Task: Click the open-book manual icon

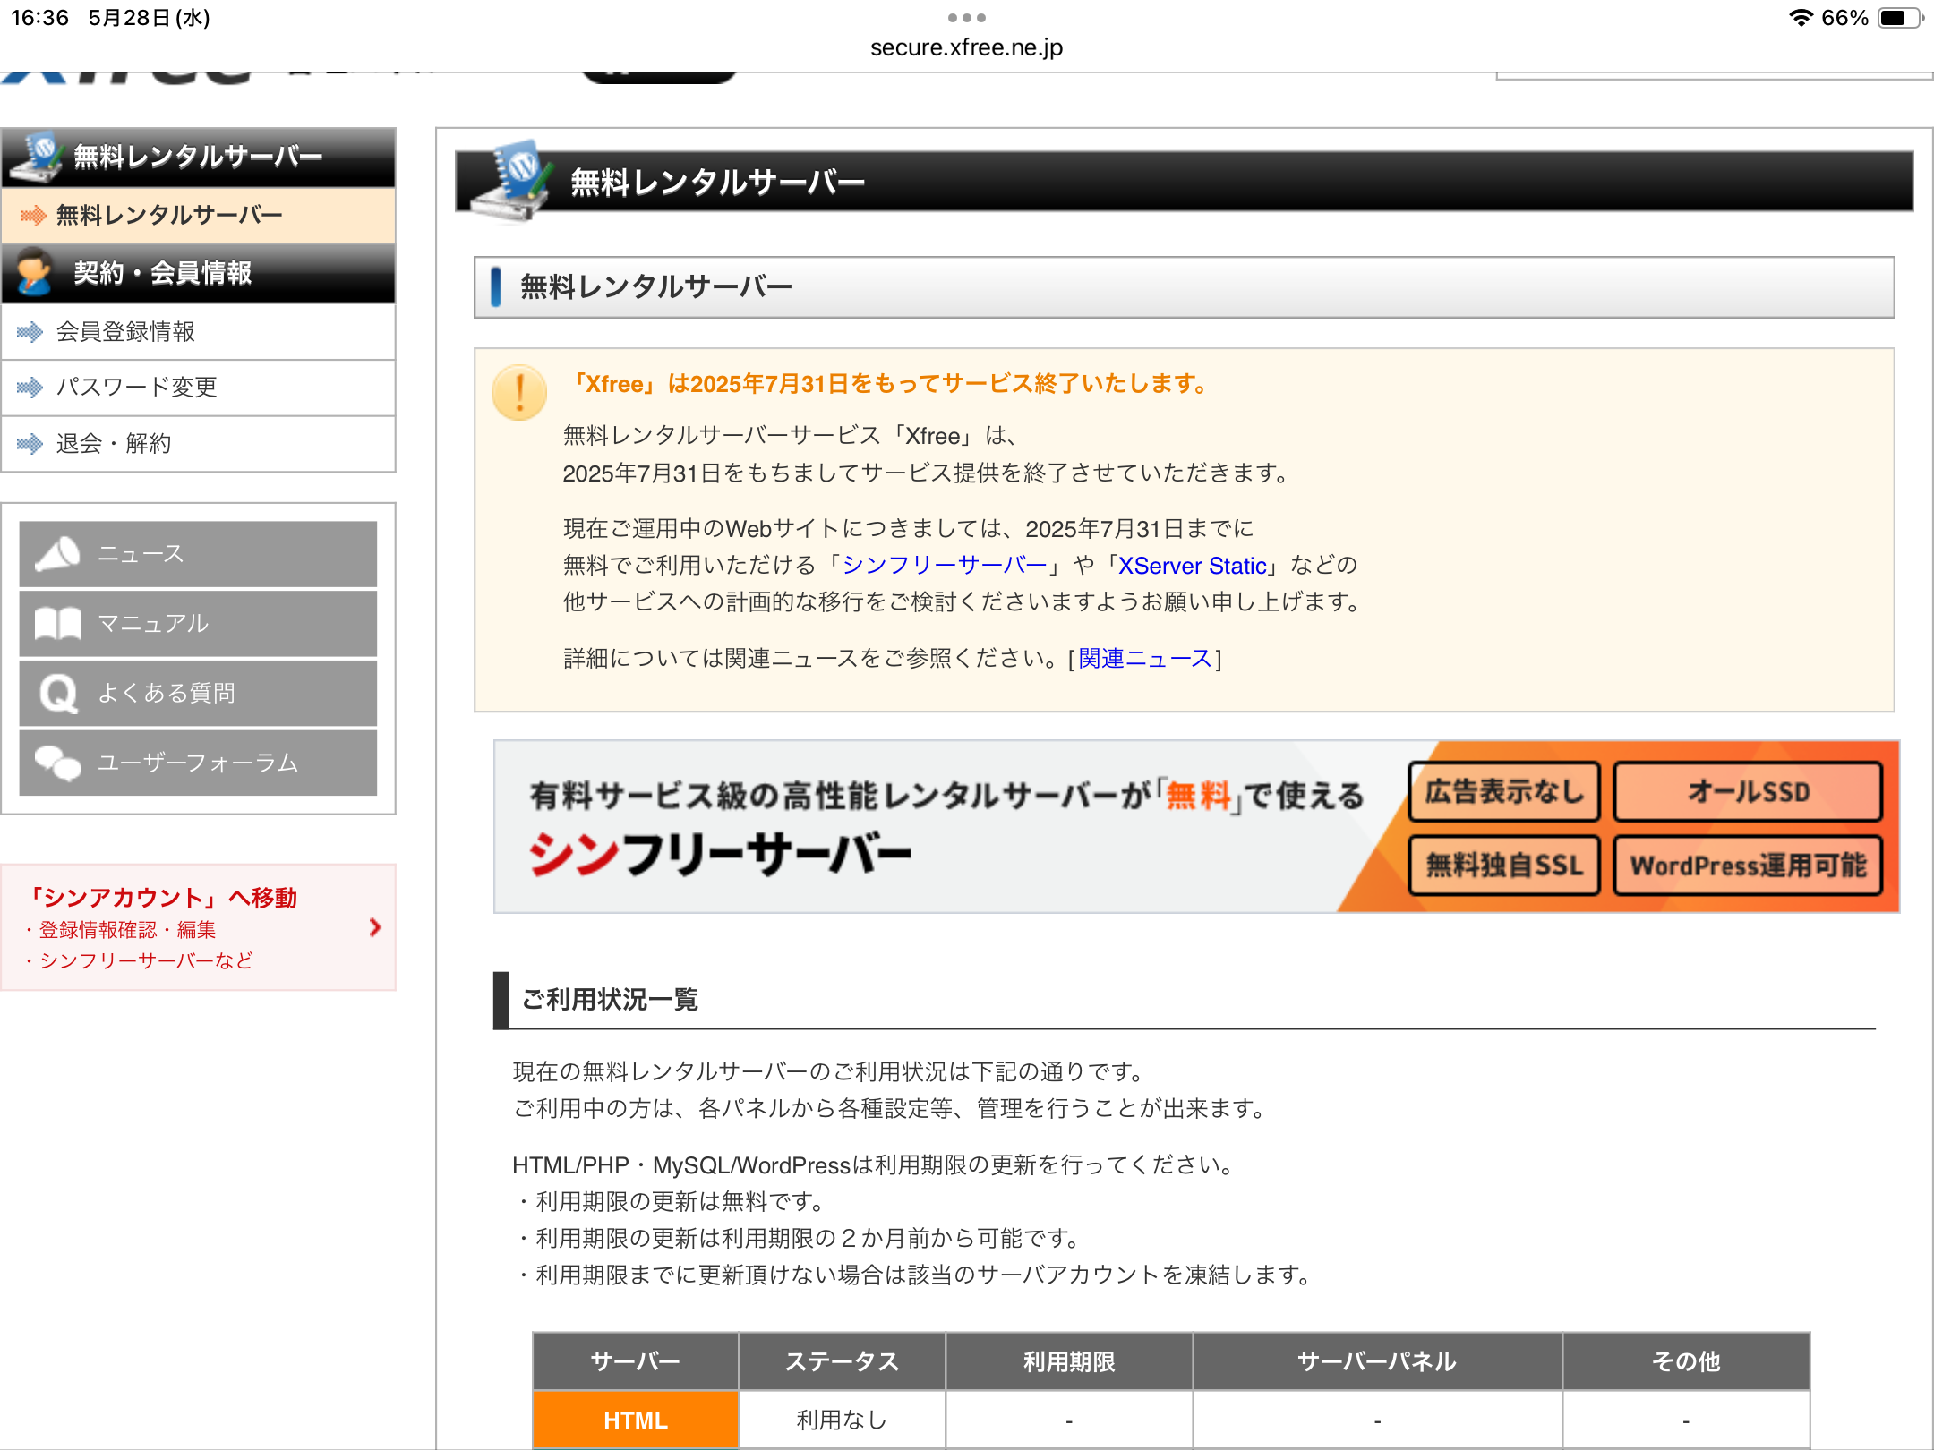Action: tap(58, 624)
